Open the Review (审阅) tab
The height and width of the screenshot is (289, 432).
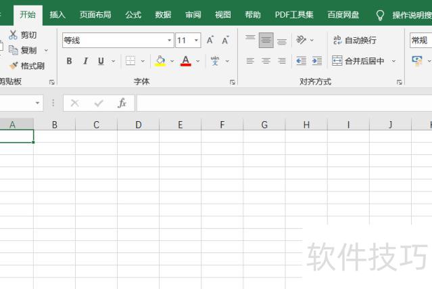tap(193, 15)
